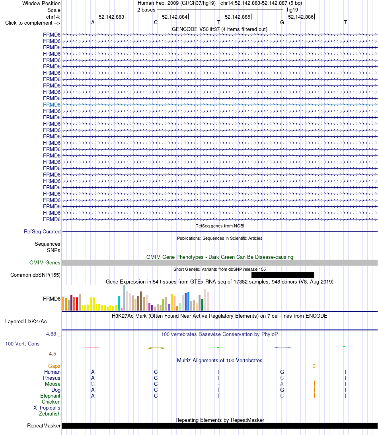Screen dimensions: 378x435
Task: Click the Dog species label
Action: coord(56,390)
